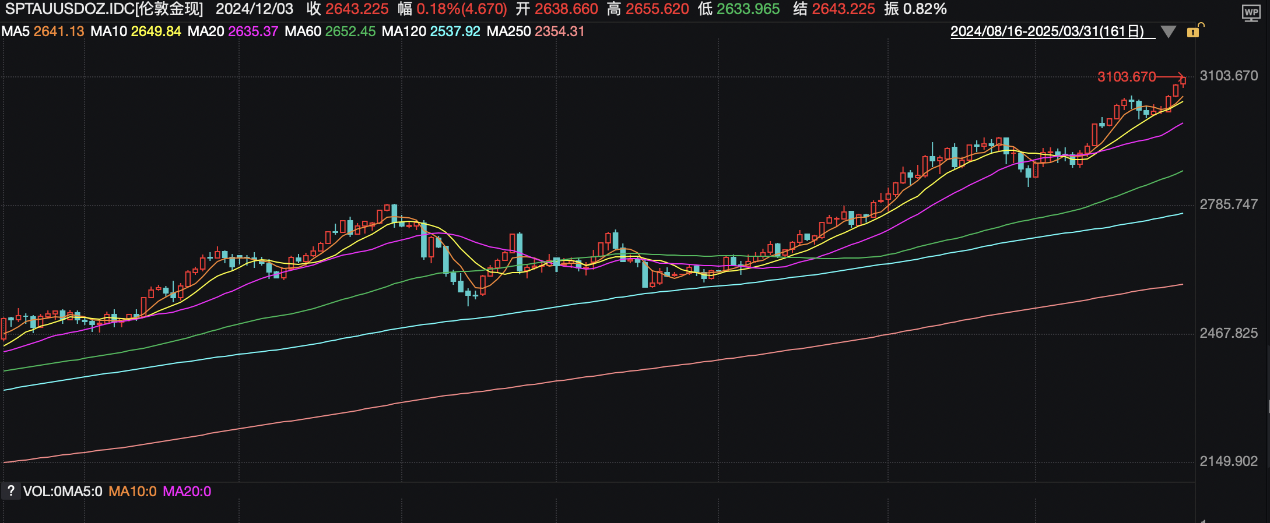Click the 2024/12/03 date in the header
Image resolution: width=1270 pixels, height=523 pixels.
[x=255, y=9]
